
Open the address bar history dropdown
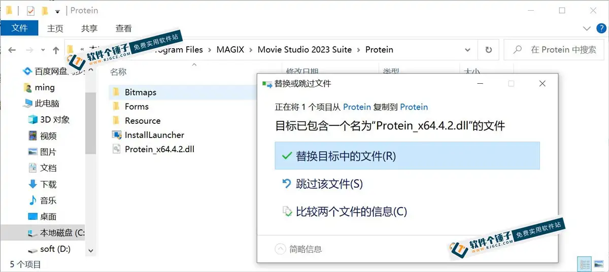(x=467, y=50)
